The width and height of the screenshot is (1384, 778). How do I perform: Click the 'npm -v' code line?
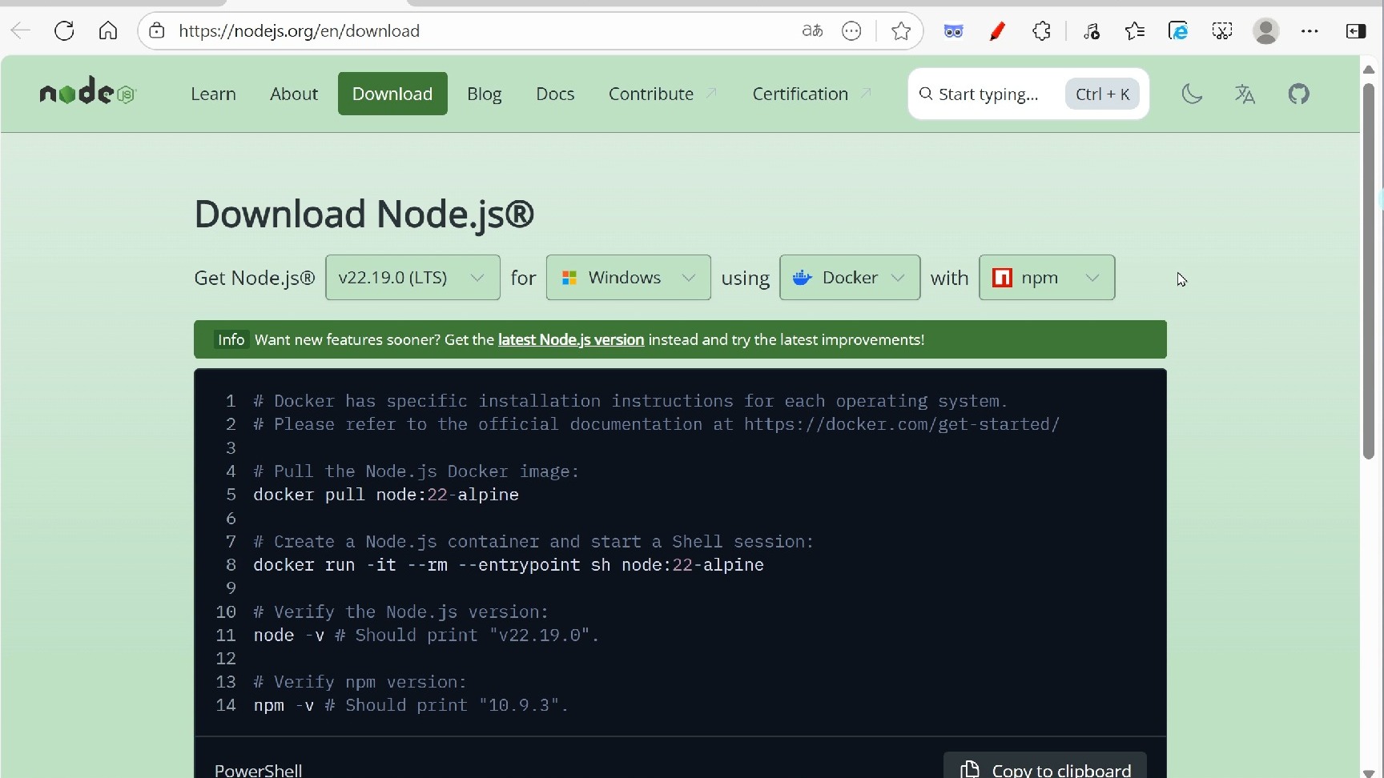[x=411, y=705]
